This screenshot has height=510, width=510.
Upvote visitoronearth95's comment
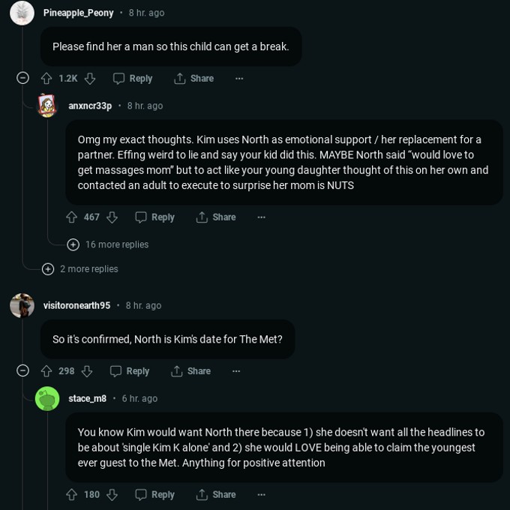(46, 371)
